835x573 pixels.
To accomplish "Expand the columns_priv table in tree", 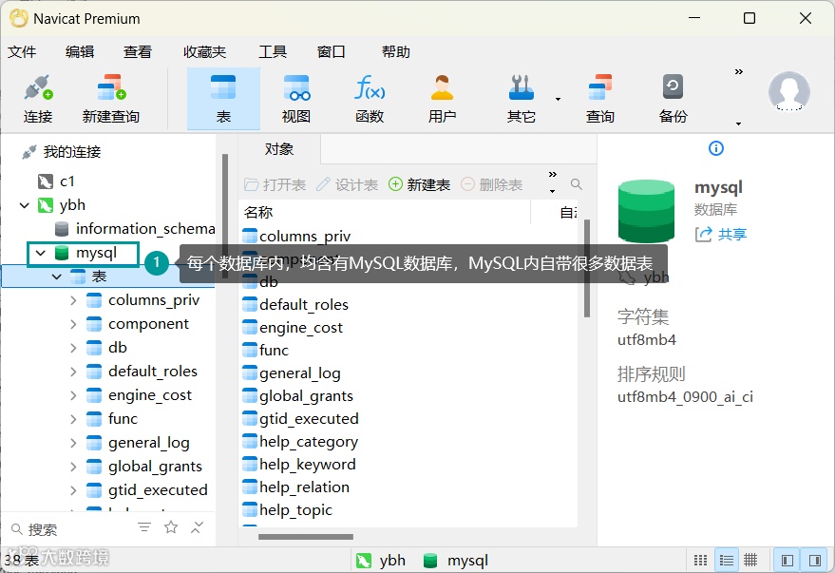I will tap(73, 300).
